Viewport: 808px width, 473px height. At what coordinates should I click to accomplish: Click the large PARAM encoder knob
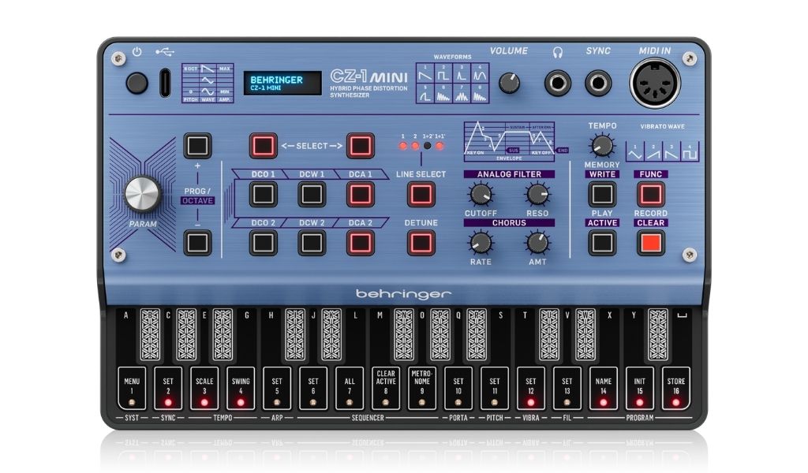click(x=143, y=195)
